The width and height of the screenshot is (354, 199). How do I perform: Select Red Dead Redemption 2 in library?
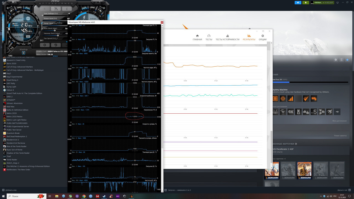click(17, 137)
